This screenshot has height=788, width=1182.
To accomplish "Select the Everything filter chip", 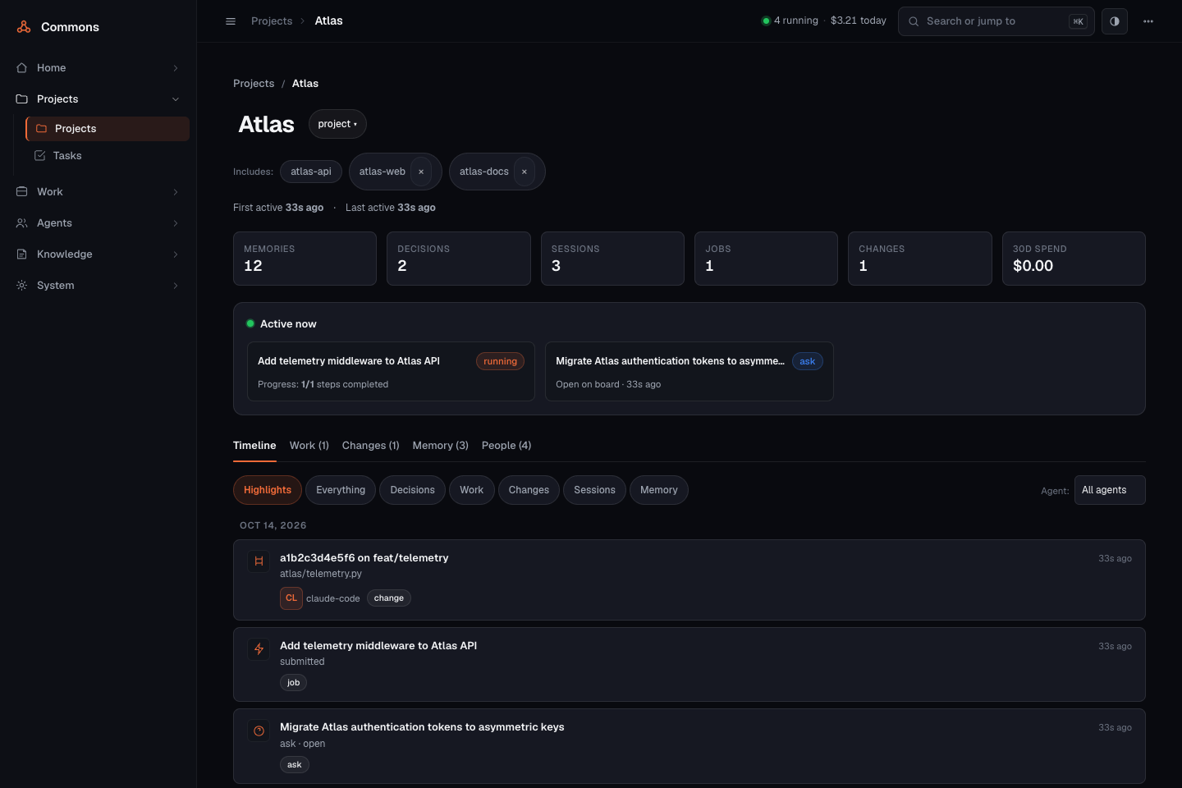I will pyautogui.click(x=341, y=490).
